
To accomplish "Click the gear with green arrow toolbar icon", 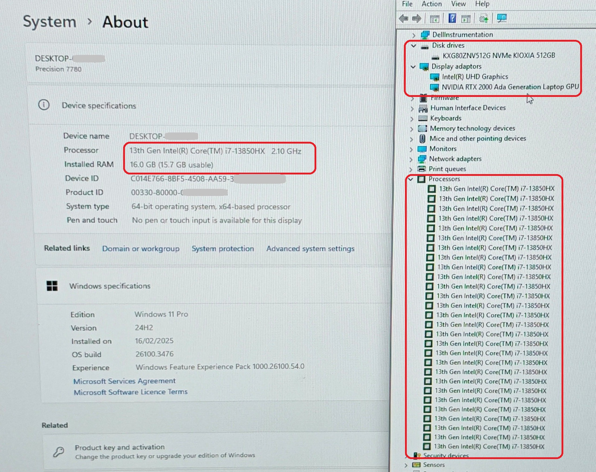I will 484,18.
